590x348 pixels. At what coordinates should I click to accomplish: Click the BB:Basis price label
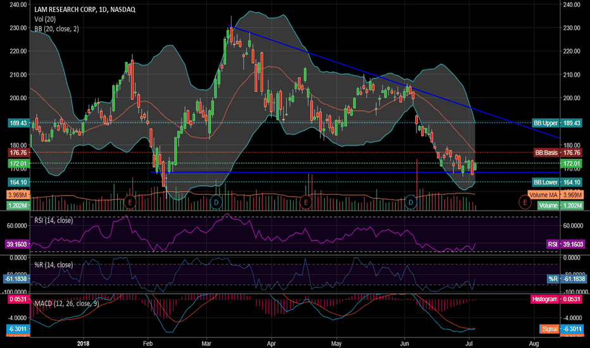click(x=546, y=152)
